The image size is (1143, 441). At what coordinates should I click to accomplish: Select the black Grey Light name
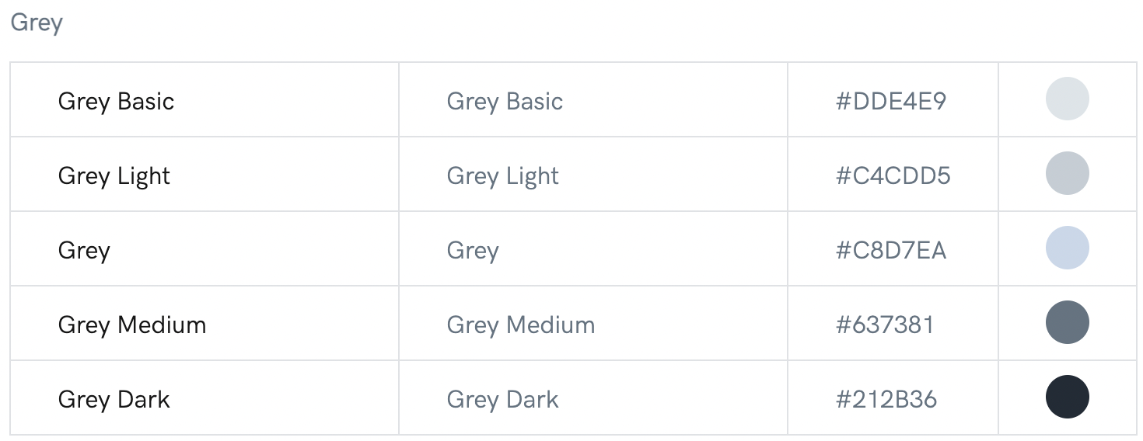click(x=114, y=176)
